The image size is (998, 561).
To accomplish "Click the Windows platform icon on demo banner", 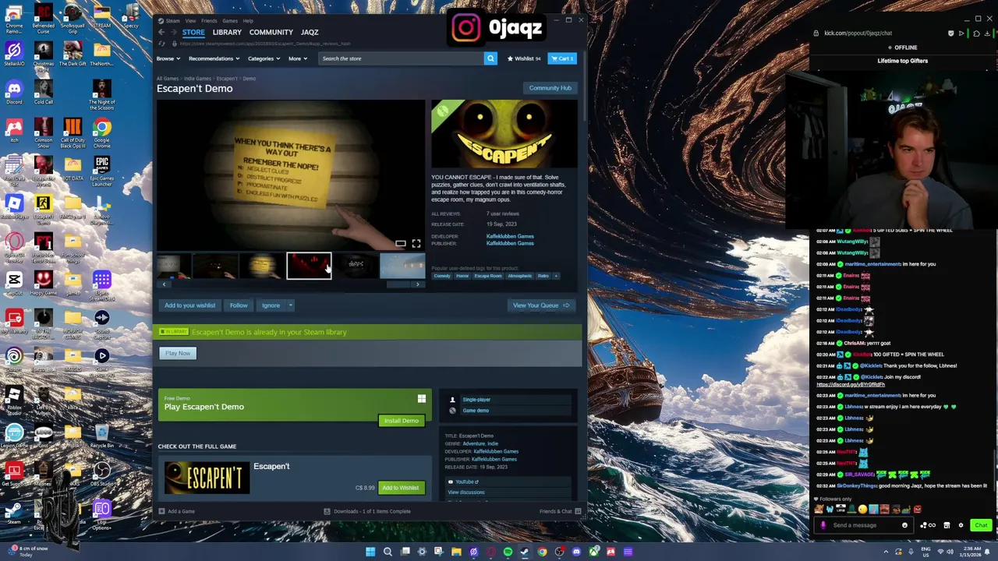I will (x=422, y=400).
